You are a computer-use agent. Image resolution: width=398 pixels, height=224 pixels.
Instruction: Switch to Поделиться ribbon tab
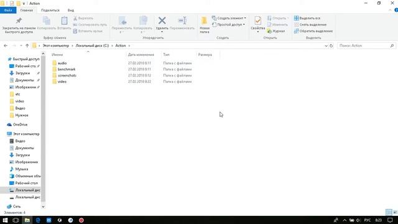pyautogui.click(x=50, y=11)
